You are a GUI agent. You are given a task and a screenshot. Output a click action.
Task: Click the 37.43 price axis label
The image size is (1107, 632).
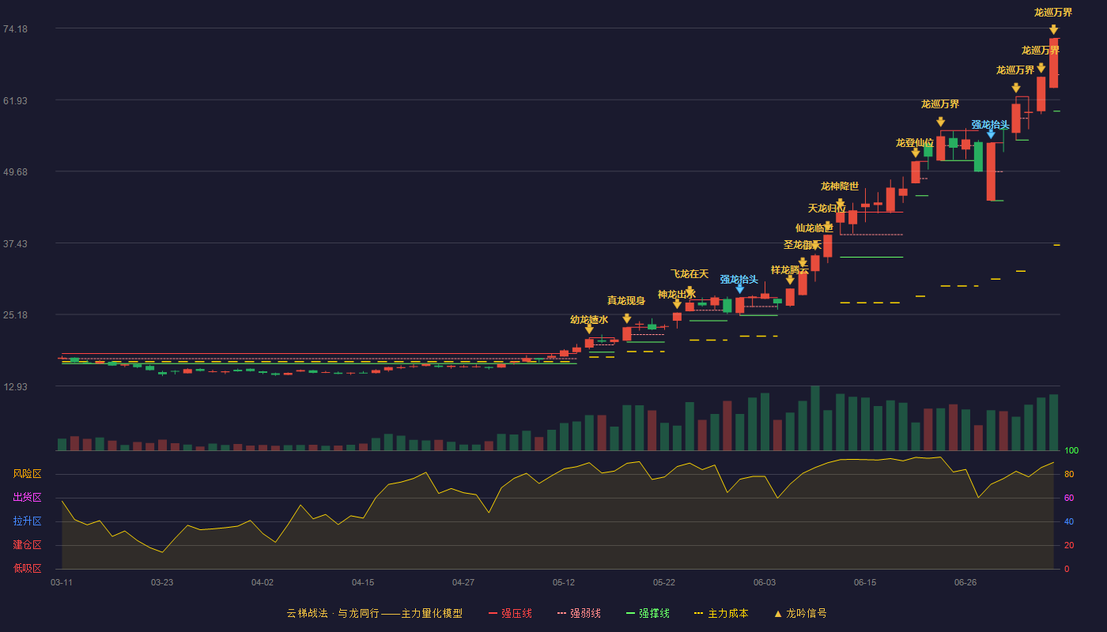pos(15,243)
